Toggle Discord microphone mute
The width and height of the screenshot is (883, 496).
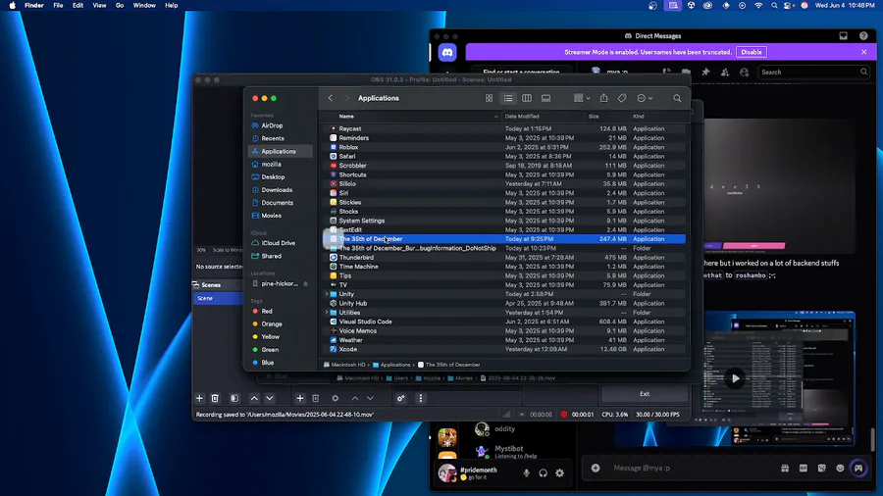pyautogui.click(x=526, y=473)
